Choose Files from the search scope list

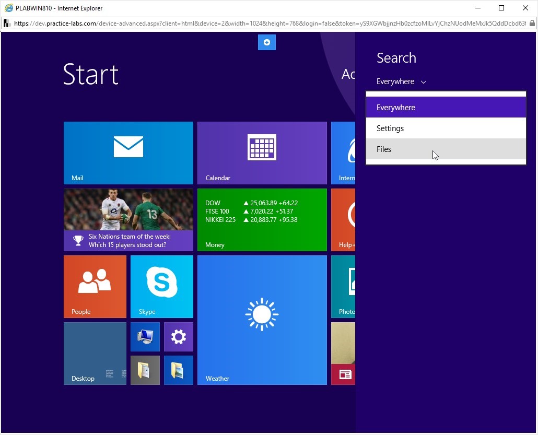pos(446,149)
